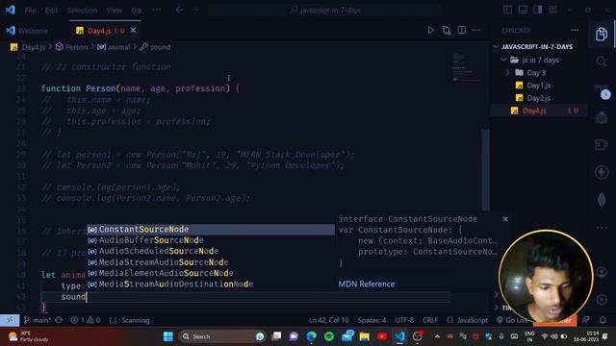Run the code with the play button
This screenshot has width=616, height=346.
(431, 30)
